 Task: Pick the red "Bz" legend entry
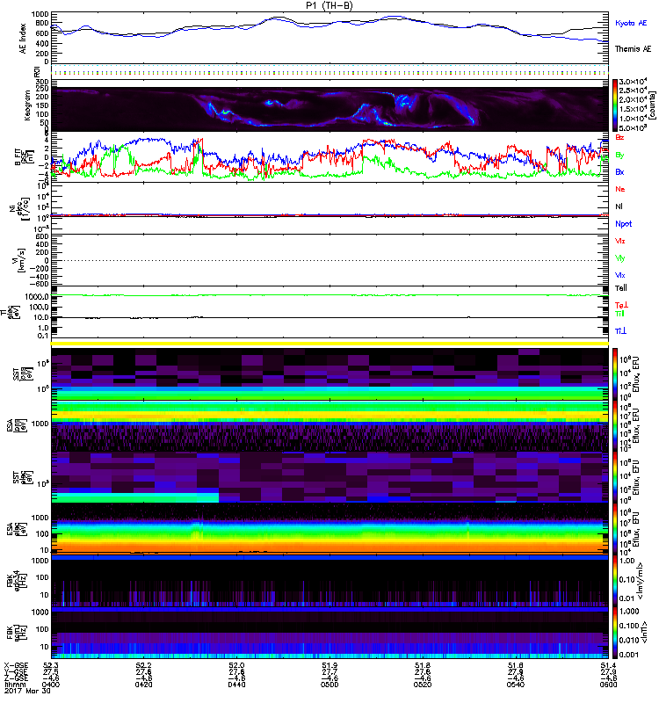619,137
